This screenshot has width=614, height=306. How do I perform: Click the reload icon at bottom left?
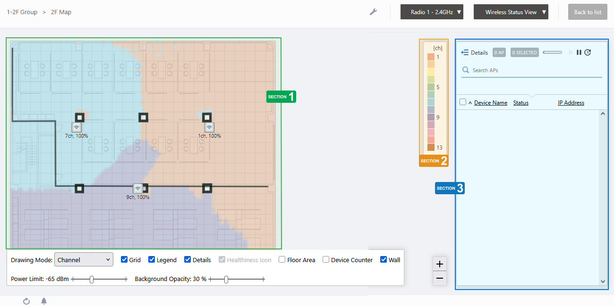[x=26, y=301]
